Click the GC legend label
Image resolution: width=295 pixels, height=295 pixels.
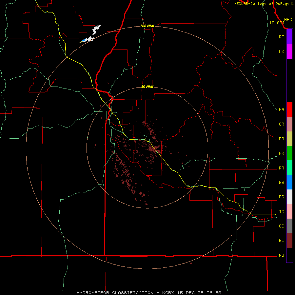(x=281, y=226)
